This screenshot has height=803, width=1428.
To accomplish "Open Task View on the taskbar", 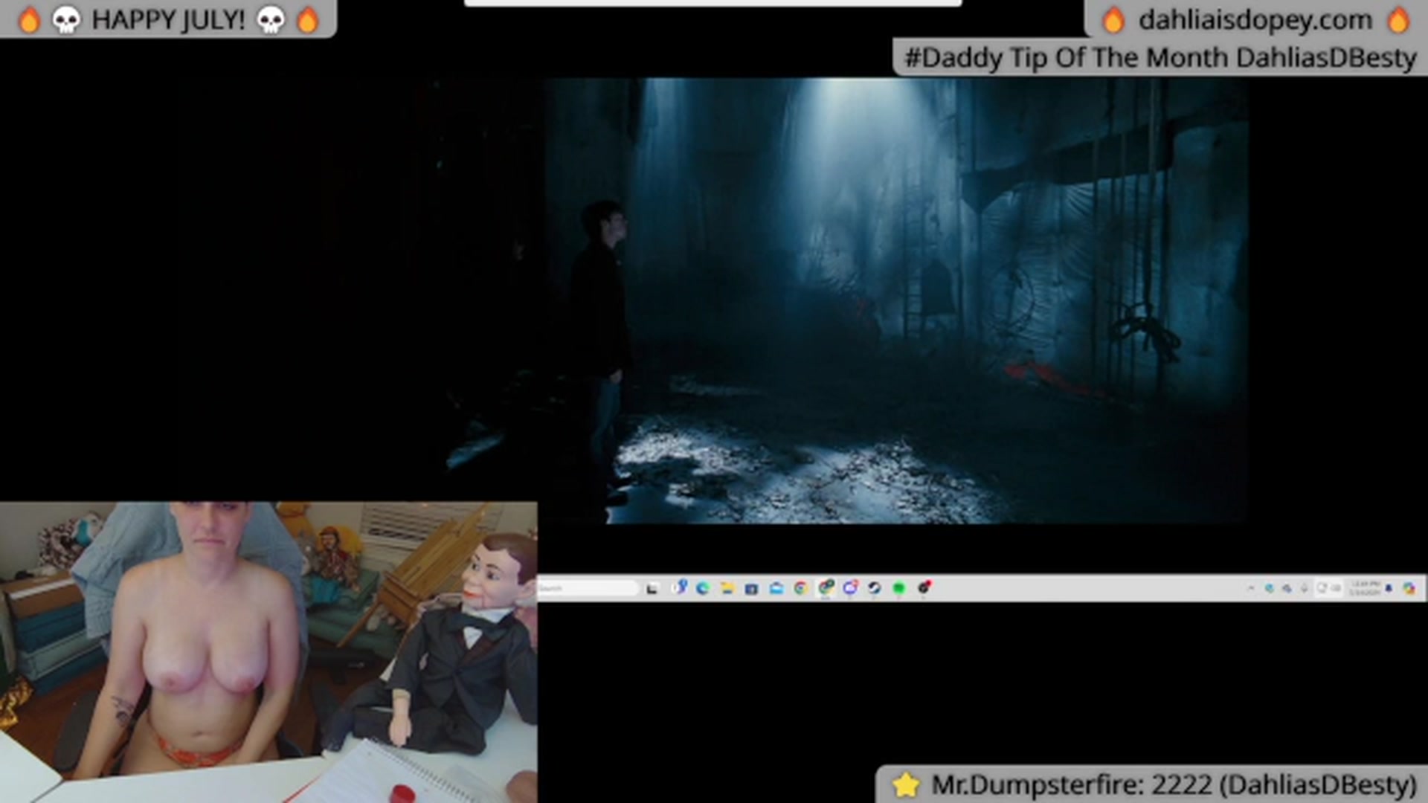I will [x=652, y=588].
